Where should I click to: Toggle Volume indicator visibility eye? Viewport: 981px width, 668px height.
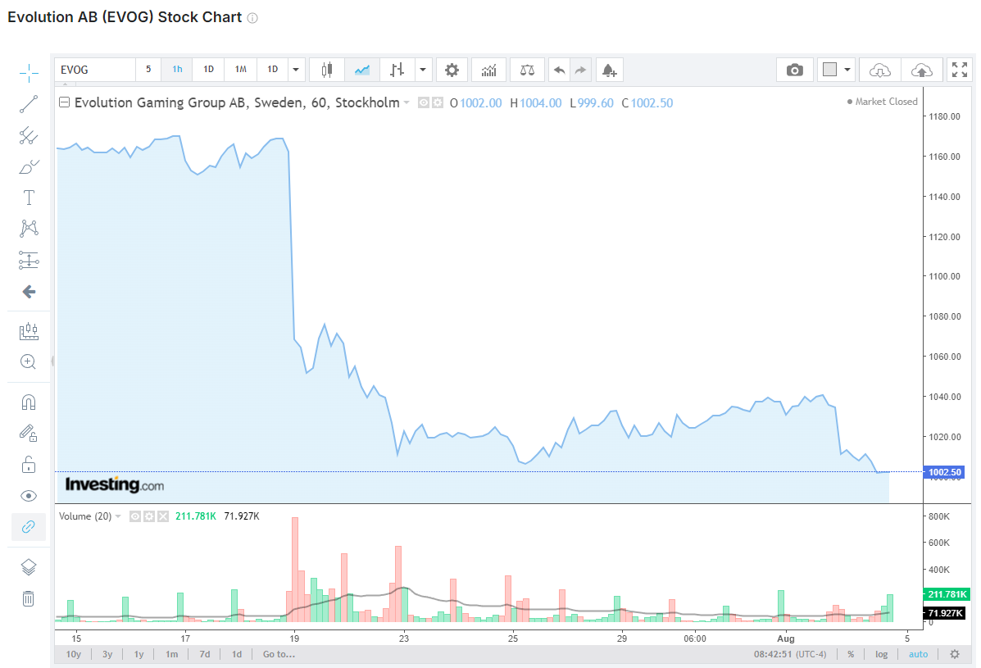[134, 516]
